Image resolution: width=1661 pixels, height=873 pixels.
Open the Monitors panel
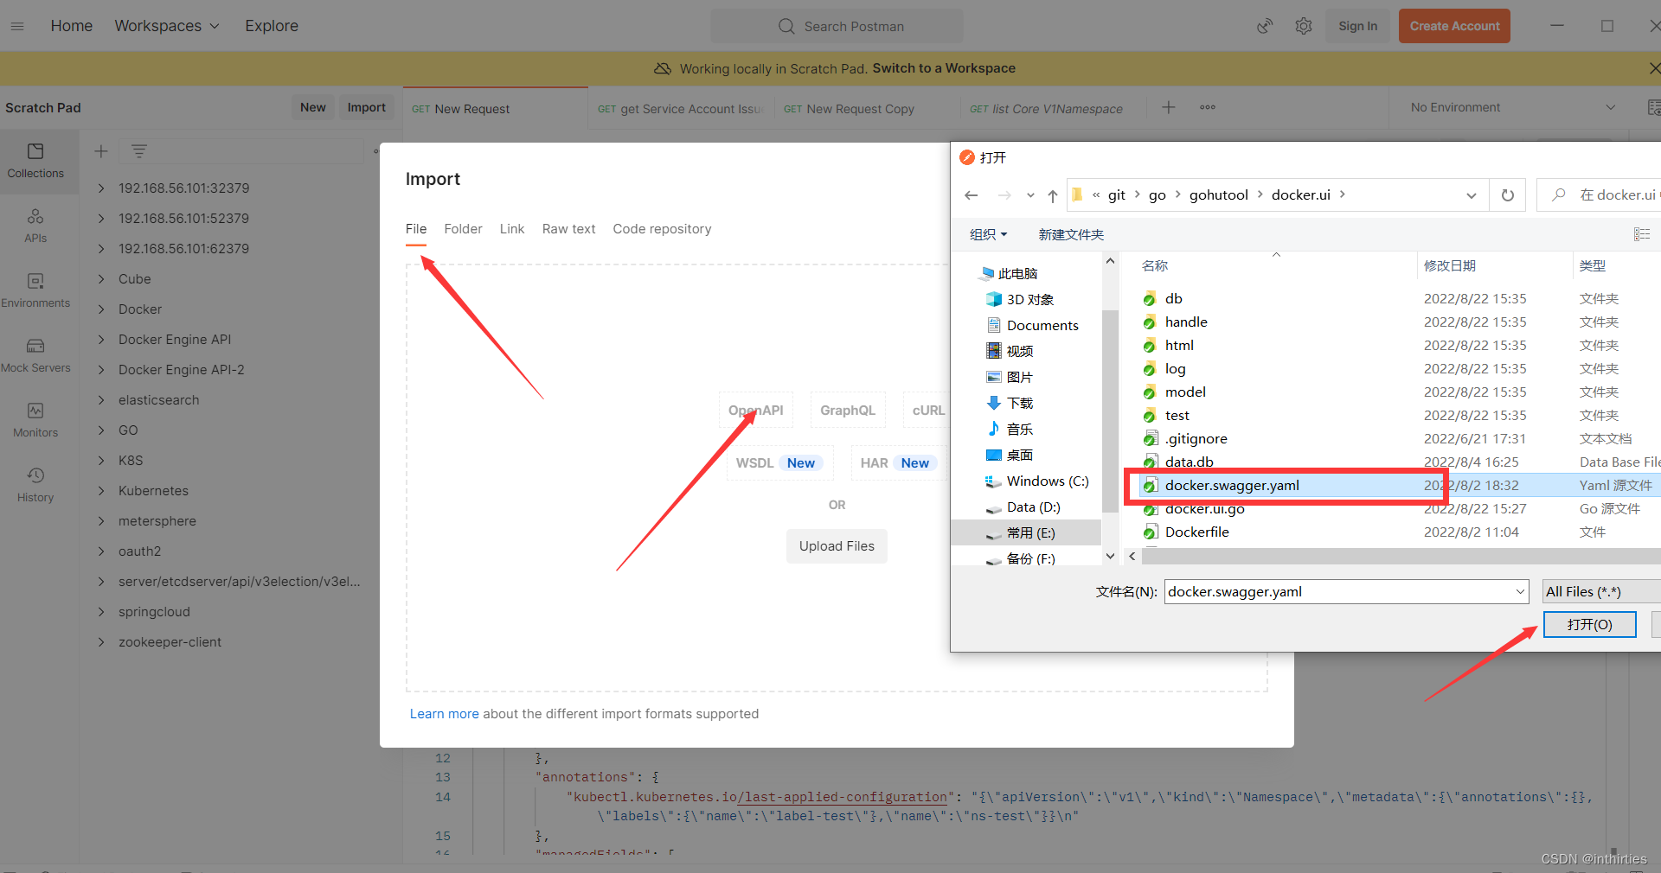click(35, 419)
